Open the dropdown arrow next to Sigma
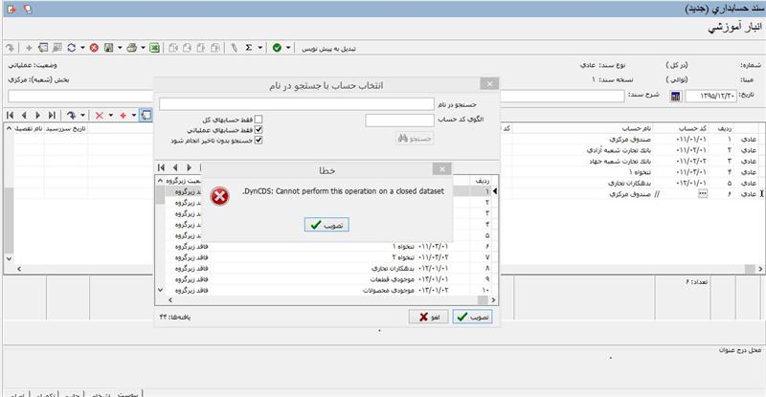Screen dimensions: 766x397 [261, 47]
